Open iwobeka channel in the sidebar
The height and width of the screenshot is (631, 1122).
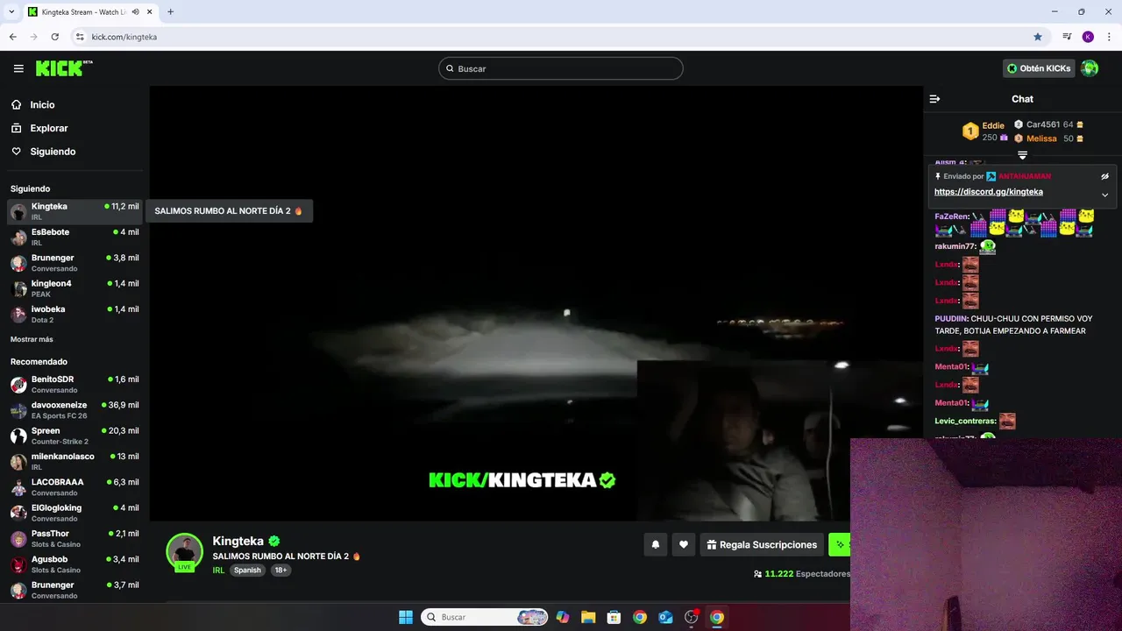(75, 314)
